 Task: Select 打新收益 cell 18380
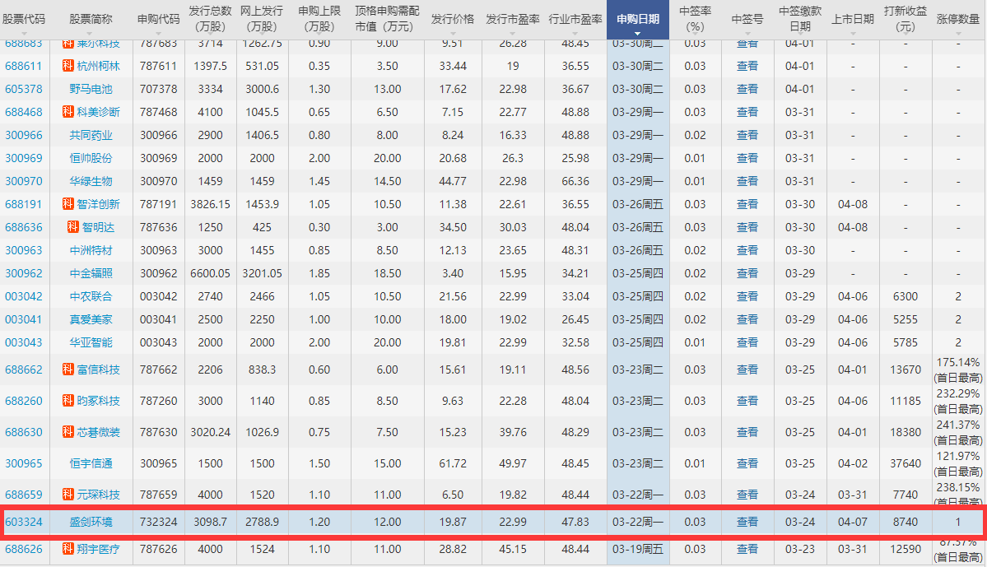(x=906, y=432)
